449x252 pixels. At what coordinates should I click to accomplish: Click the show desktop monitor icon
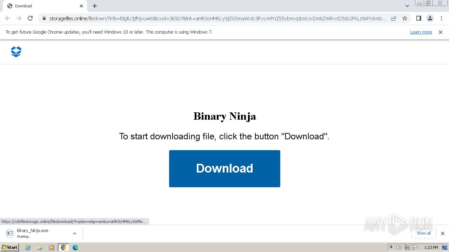[444, 247]
